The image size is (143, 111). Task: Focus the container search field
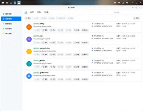click(127, 12)
